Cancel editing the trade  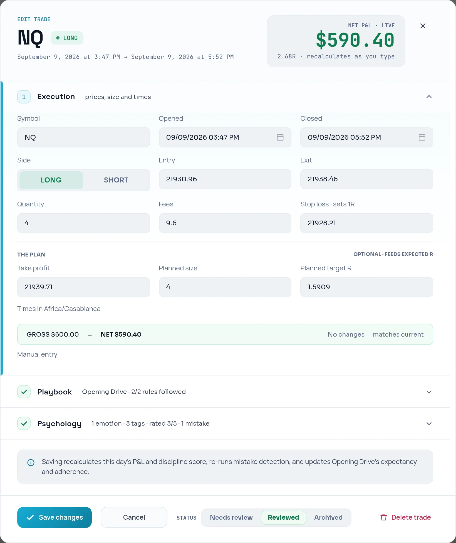coord(134,517)
